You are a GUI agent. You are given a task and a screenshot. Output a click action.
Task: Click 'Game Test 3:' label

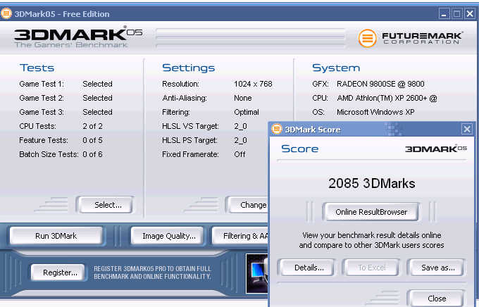42,112
